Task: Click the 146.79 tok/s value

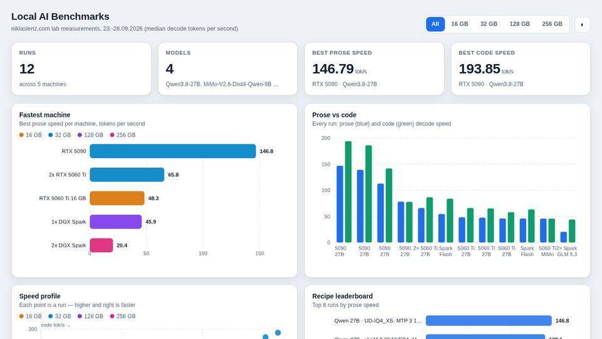Action: pyautogui.click(x=339, y=69)
